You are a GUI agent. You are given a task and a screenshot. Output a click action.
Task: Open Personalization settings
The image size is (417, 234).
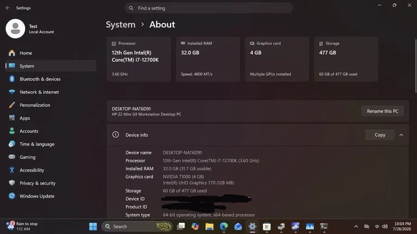coord(51,105)
